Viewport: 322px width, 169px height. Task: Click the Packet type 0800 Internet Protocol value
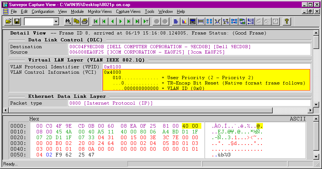[x=110, y=103]
